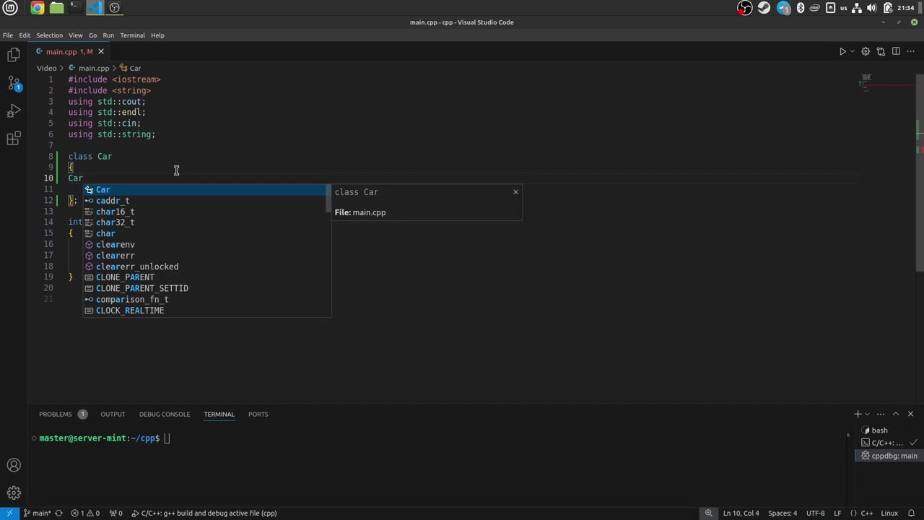
Task: Toggle the Problems panel via status bar errors
Action: [x=85, y=513]
